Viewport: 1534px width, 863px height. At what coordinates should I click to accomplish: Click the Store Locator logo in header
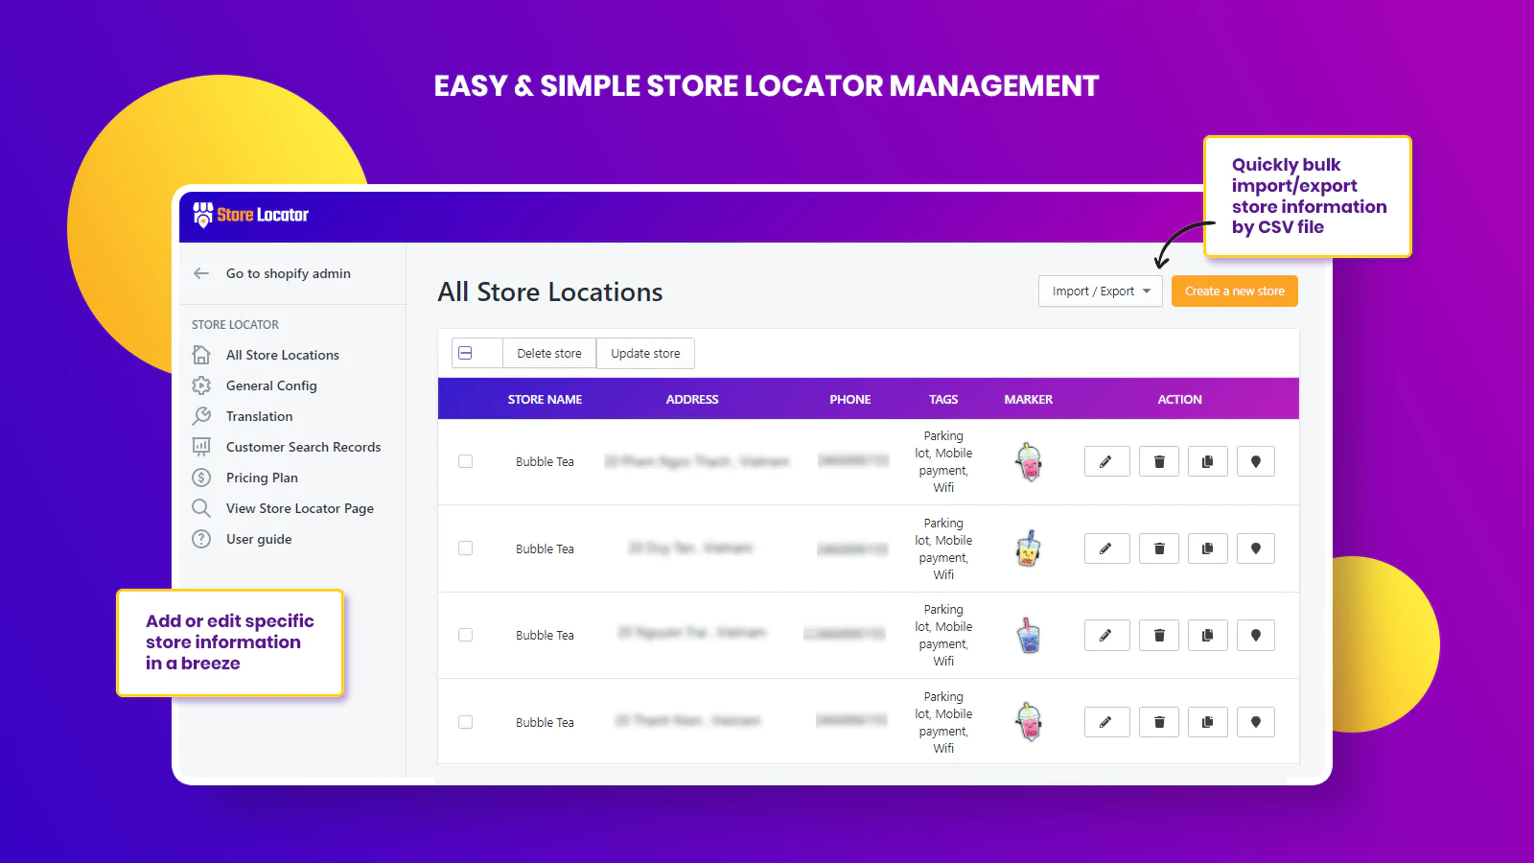pos(251,215)
